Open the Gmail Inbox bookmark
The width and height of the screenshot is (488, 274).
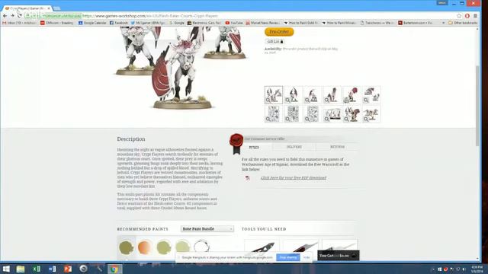(x=19, y=23)
